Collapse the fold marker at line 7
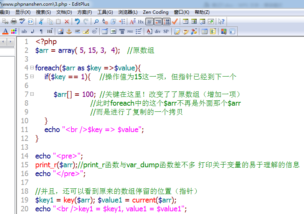The height and width of the screenshot is (214, 304). 32,94
